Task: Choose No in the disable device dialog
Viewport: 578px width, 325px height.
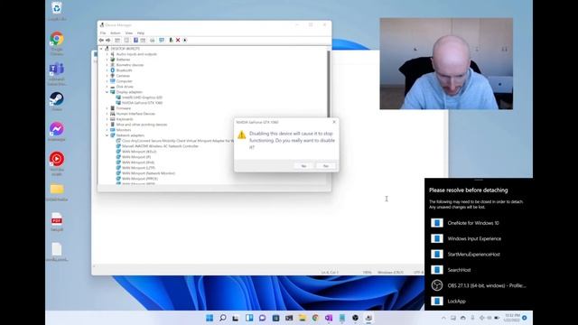Action: [x=326, y=166]
